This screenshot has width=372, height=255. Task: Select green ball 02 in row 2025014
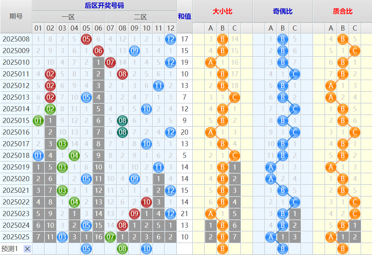(x=50, y=109)
